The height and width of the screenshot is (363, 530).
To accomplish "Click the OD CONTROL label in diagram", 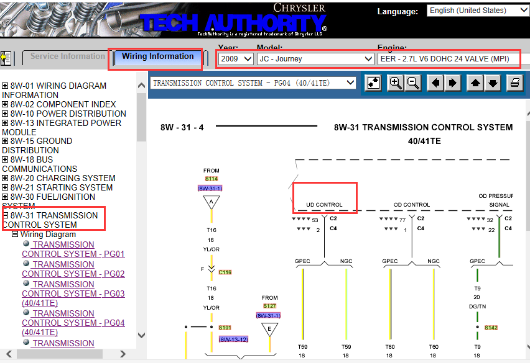I will point(412,205).
